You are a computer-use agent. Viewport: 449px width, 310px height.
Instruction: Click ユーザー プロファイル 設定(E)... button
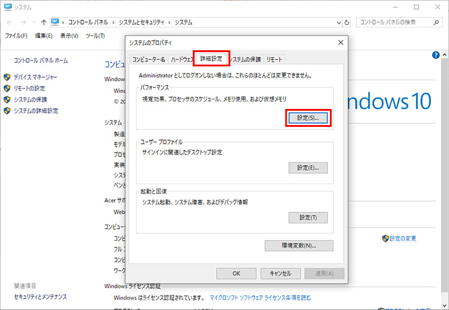tap(308, 168)
